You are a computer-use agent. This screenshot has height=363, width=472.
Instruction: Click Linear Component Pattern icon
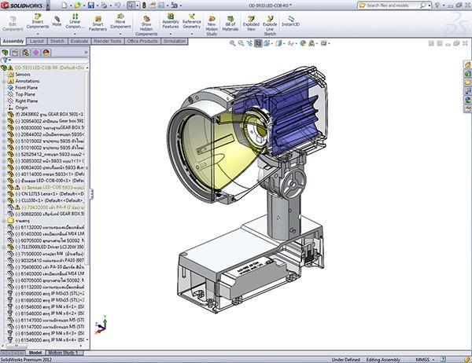point(75,21)
